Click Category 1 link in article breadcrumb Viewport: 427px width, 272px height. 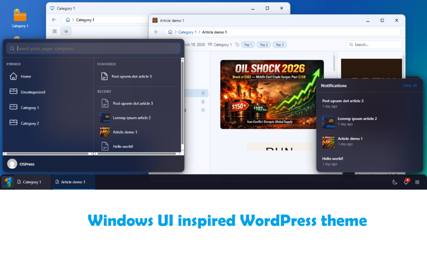(x=187, y=32)
